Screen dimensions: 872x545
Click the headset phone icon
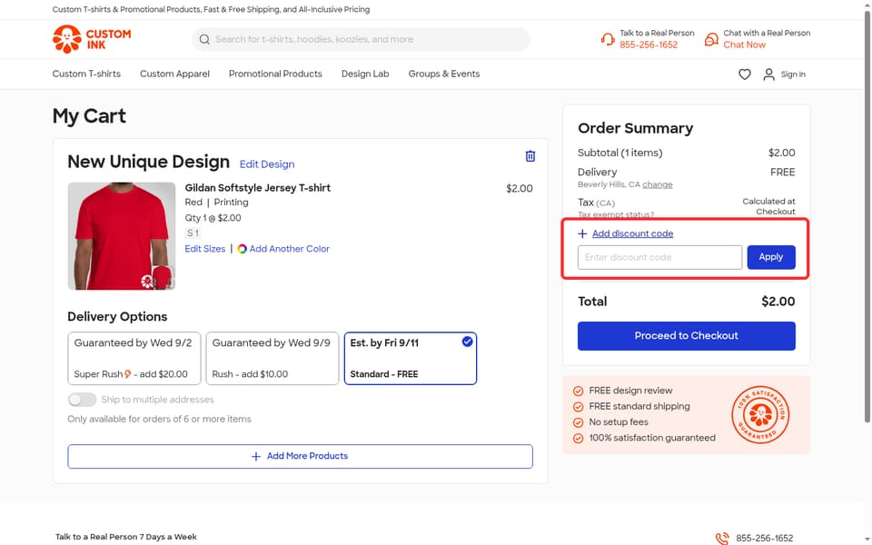tap(608, 39)
